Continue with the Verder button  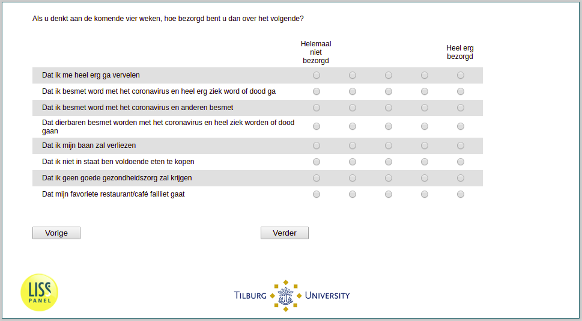click(285, 233)
